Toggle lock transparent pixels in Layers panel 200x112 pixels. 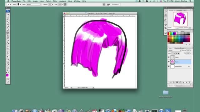tap(172, 54)
